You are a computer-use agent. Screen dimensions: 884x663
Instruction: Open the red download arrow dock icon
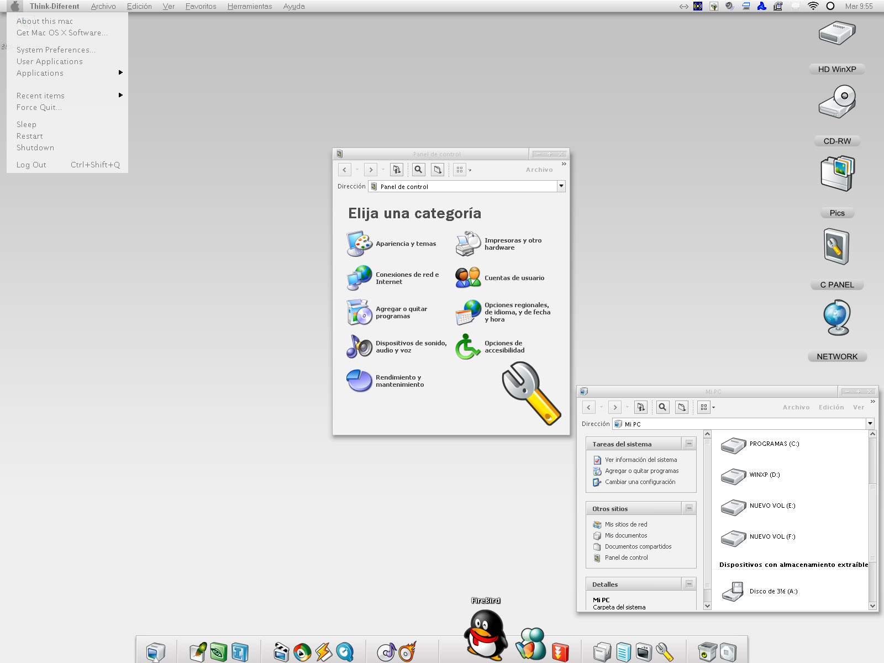click(560, 652)
